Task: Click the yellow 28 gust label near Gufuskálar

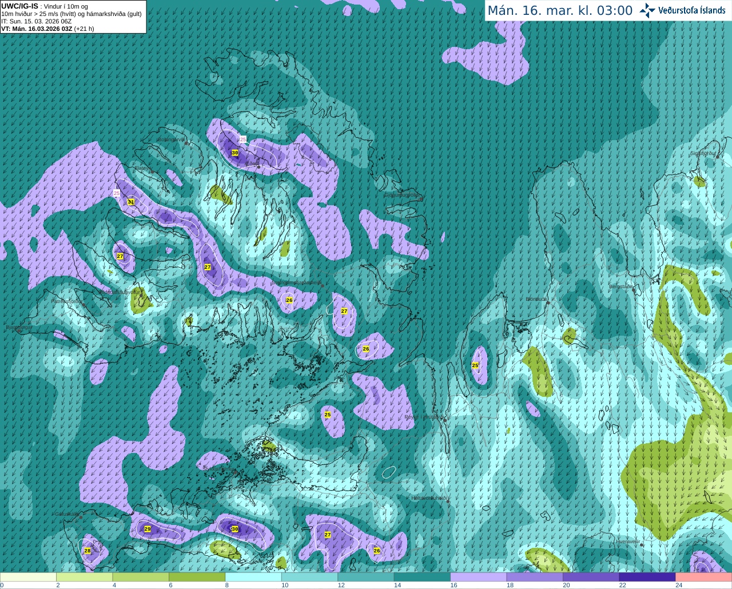Action: click(87, 551)
